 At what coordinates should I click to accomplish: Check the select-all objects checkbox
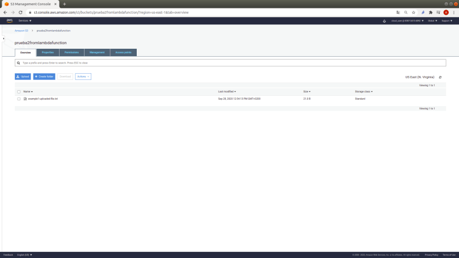coord(19,91)
